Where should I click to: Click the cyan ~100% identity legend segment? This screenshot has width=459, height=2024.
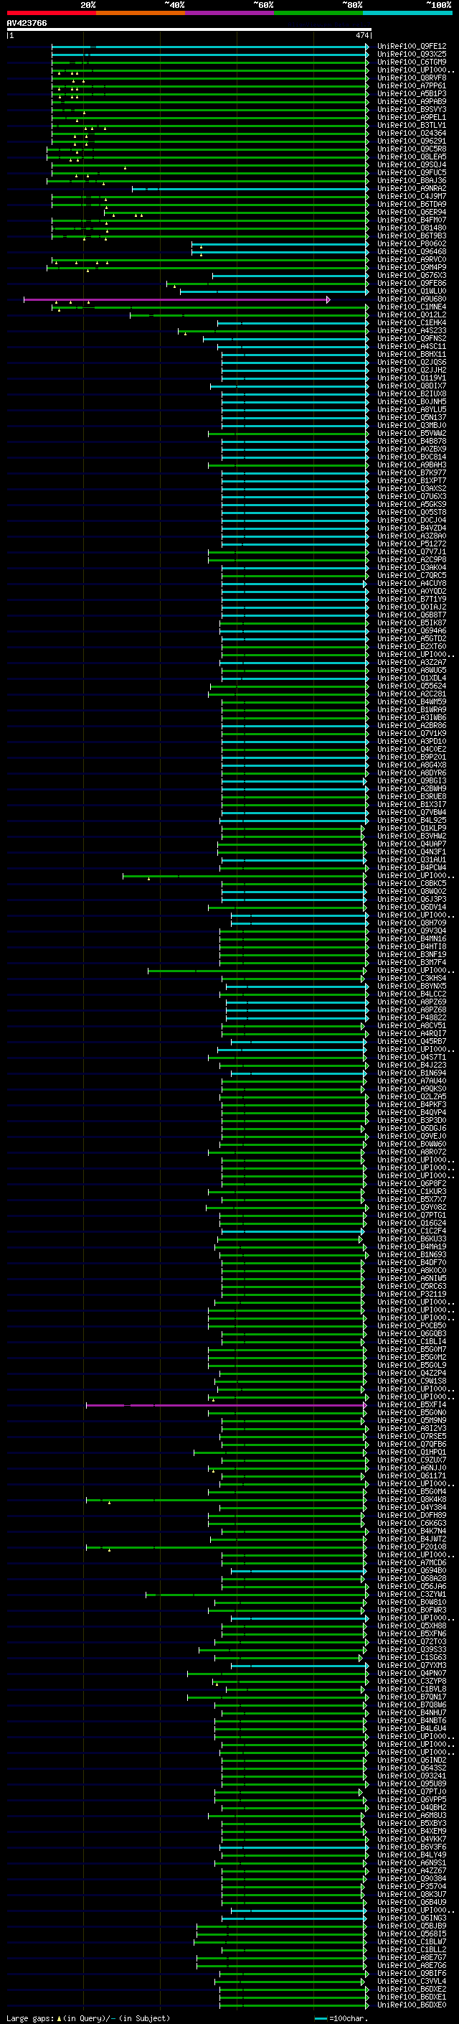pyautogui.click(x=407, y=13)
